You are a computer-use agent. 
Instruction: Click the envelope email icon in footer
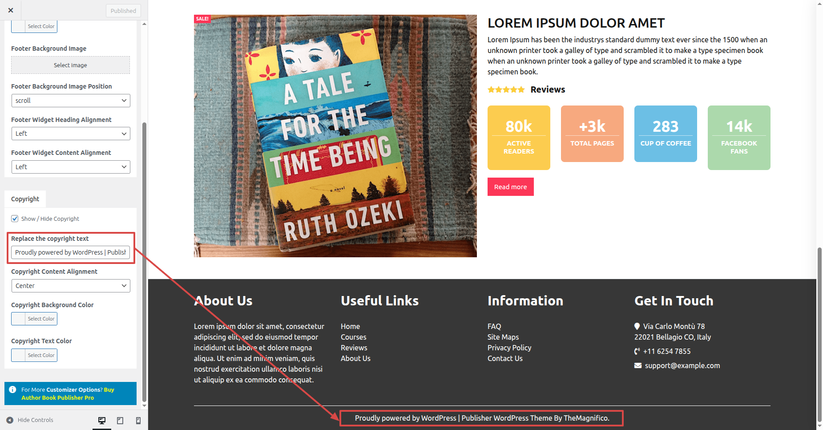[x=638, y=365]
